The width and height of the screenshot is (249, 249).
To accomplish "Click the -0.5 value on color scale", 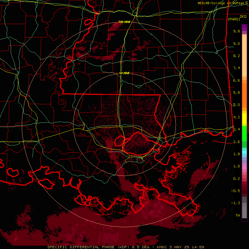I will coord(235,191).
